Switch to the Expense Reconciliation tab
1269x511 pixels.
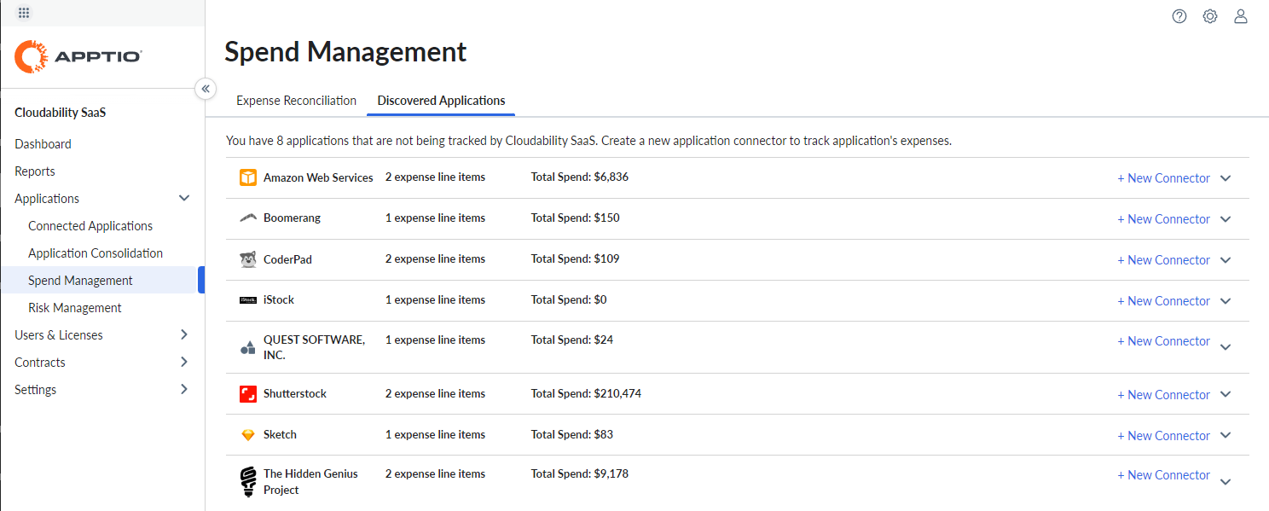(x=296, y=100)
